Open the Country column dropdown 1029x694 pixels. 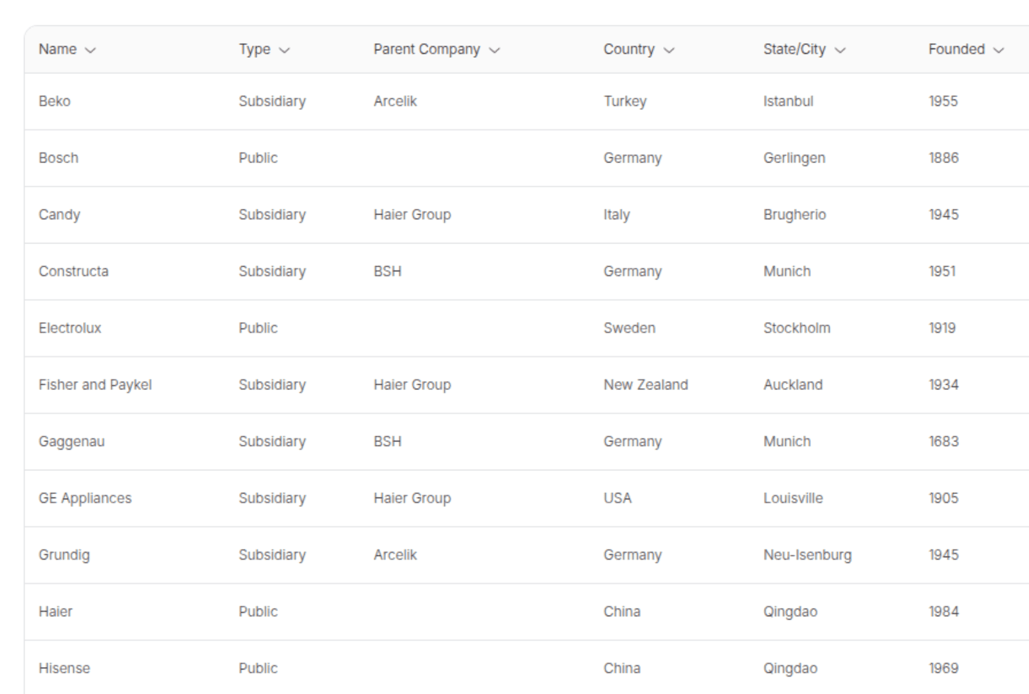pos(669,49)
